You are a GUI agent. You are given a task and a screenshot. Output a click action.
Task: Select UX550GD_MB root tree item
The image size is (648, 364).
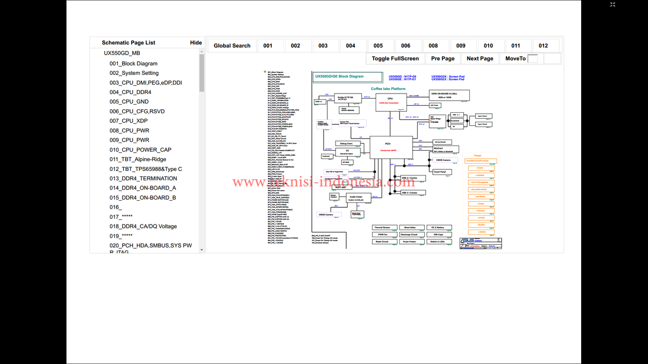coord(122,53)
